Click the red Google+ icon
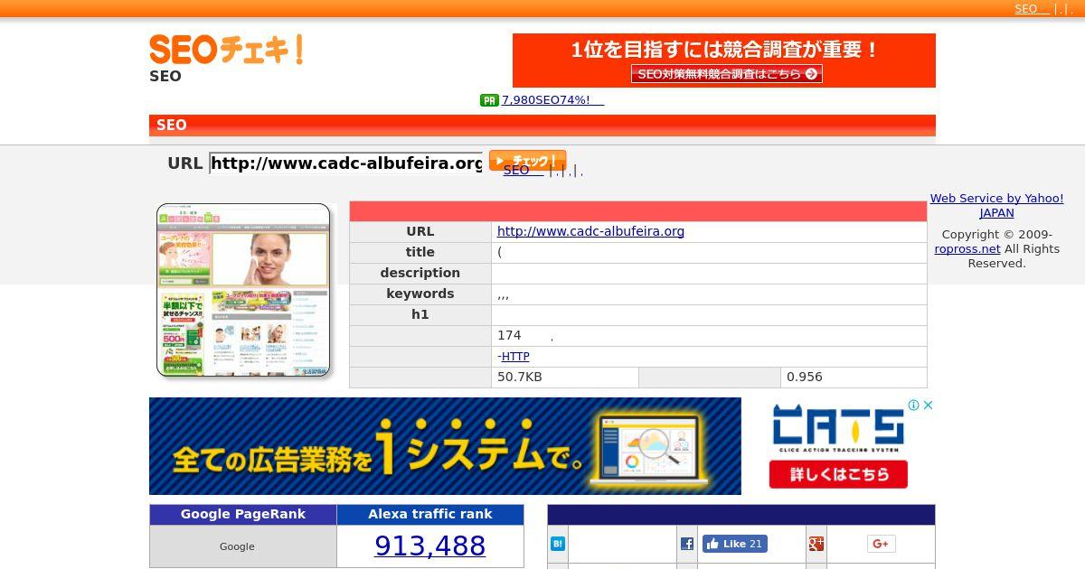Screen dimensions: 1085x569 coord(816,544)
